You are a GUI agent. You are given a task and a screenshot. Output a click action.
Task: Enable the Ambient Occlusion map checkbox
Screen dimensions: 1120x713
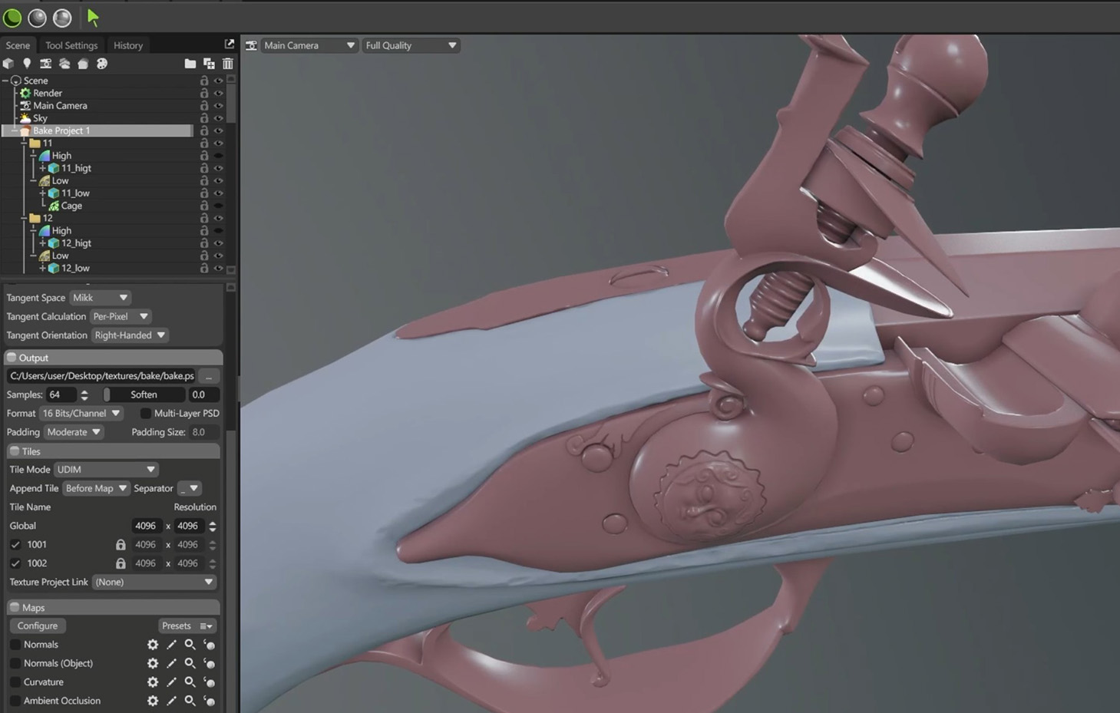15,701
